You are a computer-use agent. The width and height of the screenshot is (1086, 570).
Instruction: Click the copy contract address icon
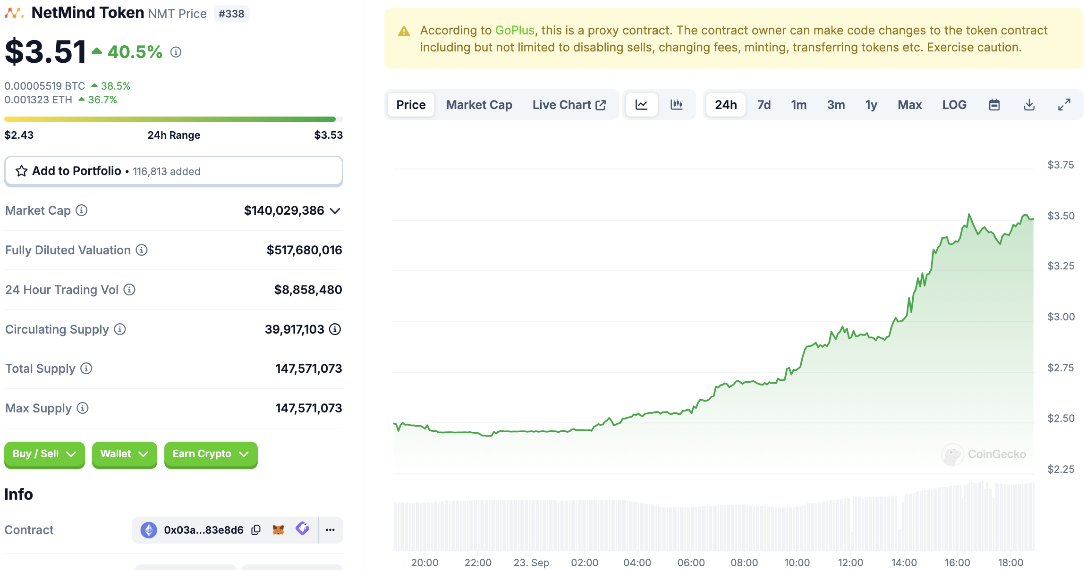tap(256, 530)
